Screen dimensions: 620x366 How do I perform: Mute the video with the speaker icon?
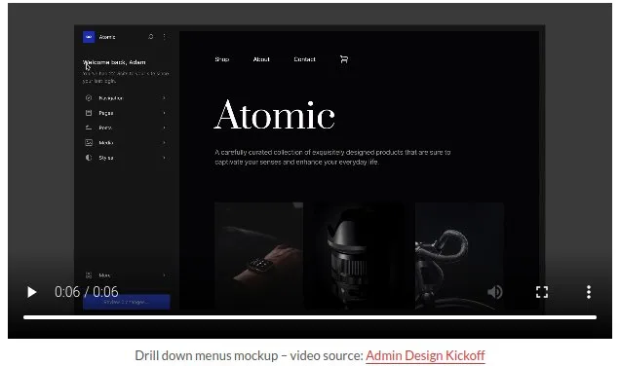495,292
